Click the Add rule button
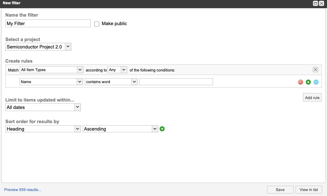 (x=312, y=98)
